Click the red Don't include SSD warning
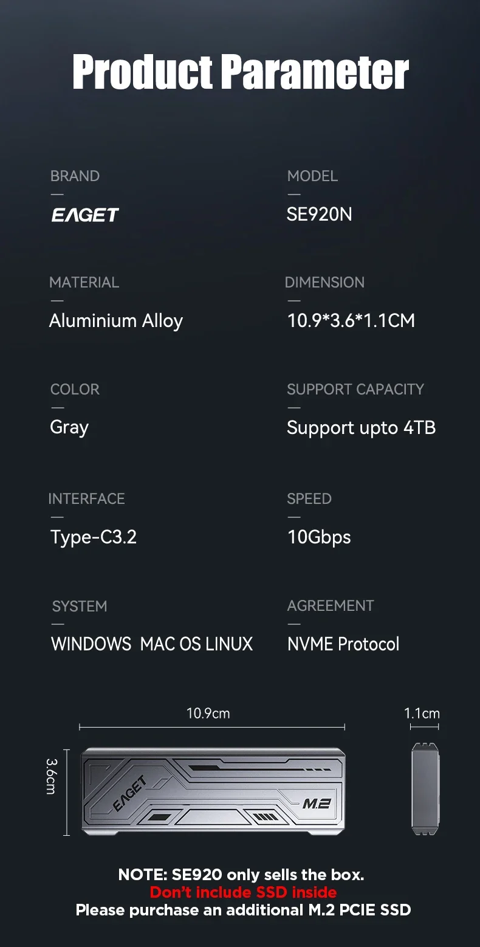Image resolution: width=480 pixels, height=947 pixels. (x=243, y=892)
